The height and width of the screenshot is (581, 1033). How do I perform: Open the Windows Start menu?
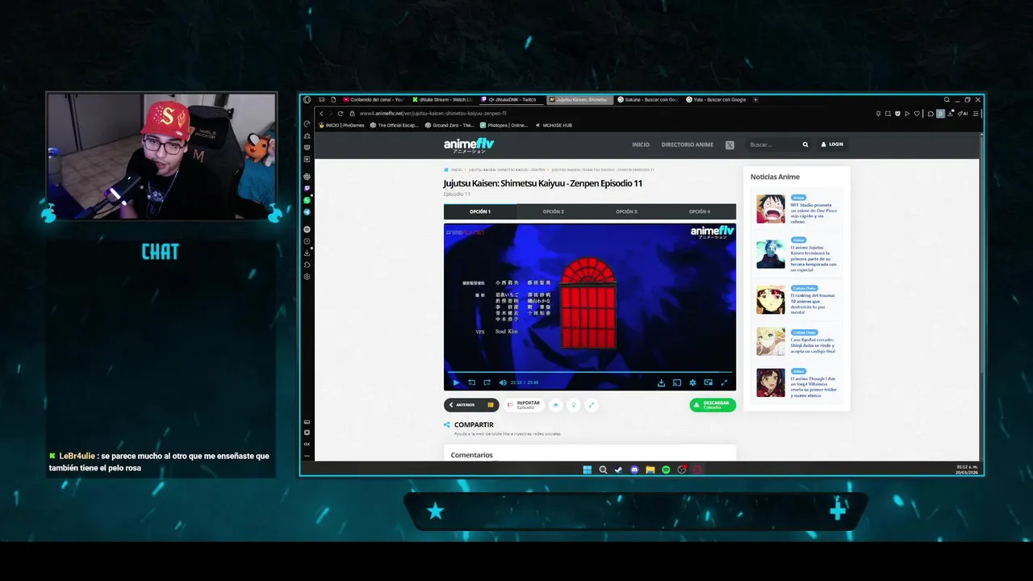588,470
